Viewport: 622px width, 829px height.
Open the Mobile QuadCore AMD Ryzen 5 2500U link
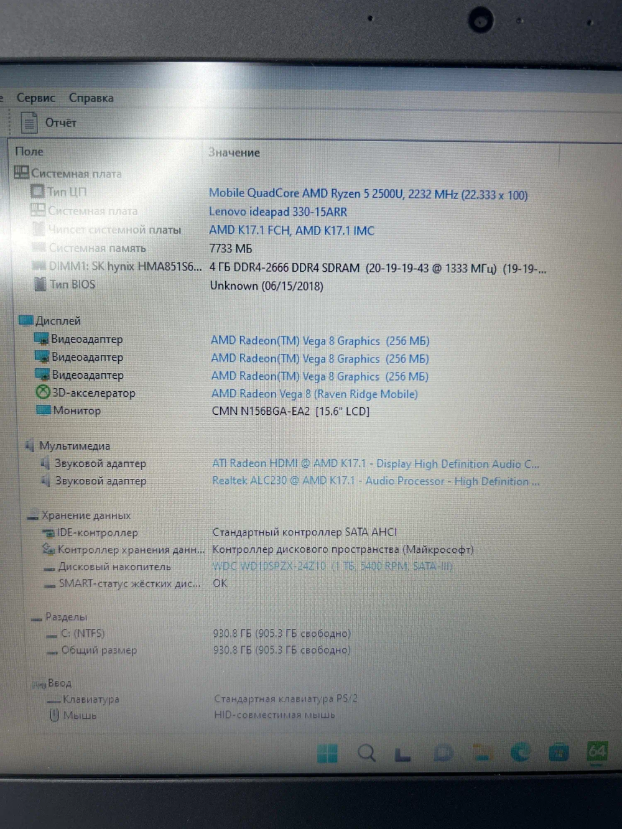[x=368, y=194]
